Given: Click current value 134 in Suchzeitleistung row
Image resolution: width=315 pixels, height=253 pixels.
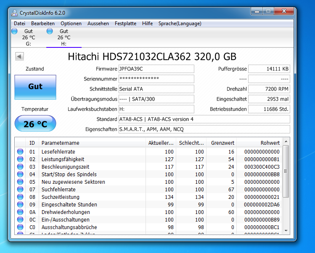Looking at the screenshot, I should pos(169,197).
